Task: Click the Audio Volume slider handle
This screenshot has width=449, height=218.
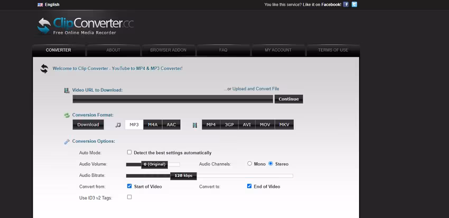Action: 155,164
